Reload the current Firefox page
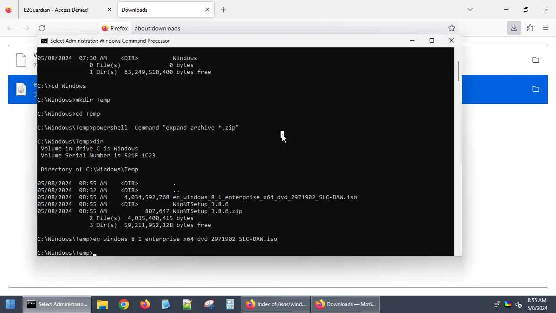This screenshot has width=556, height=313. (42, 28)
